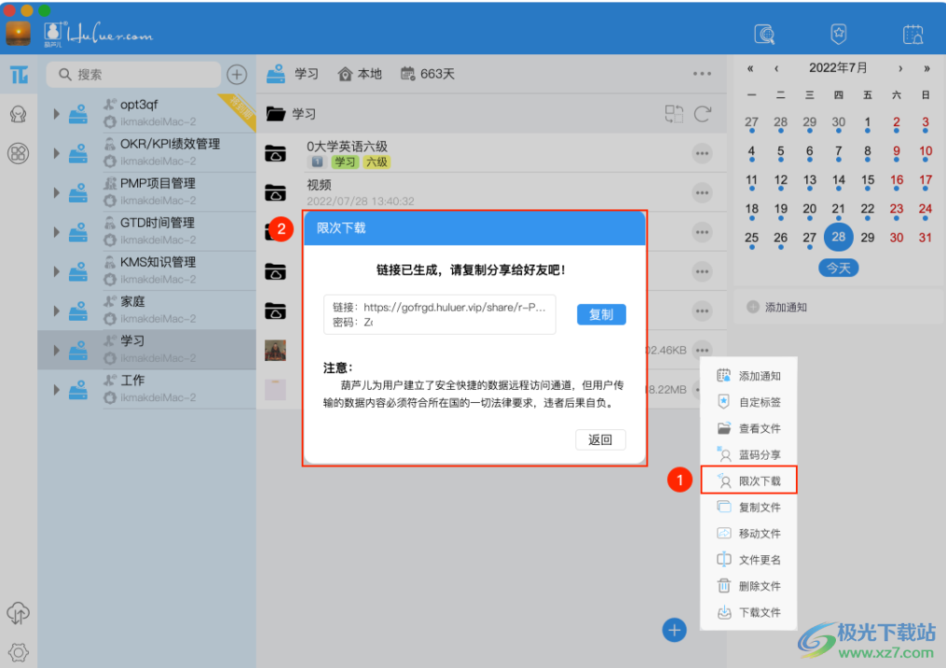Choose 复制文件 menu entry

(x=748, y=507)
